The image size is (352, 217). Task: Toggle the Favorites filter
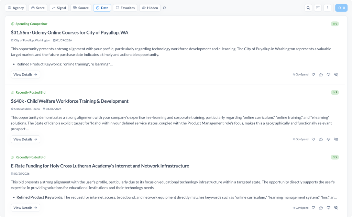(125, 8)
